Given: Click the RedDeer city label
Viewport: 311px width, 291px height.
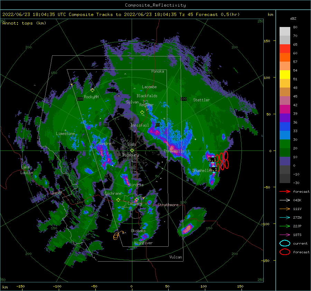Looking at the screenshot, I should point(147,105).
